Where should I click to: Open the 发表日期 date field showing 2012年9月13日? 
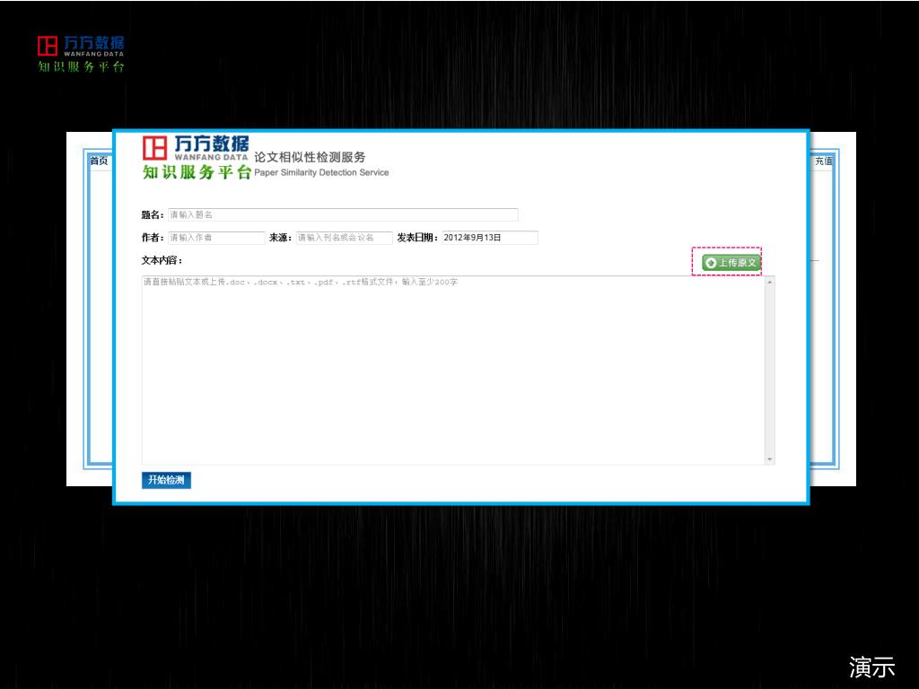[490, 238]
